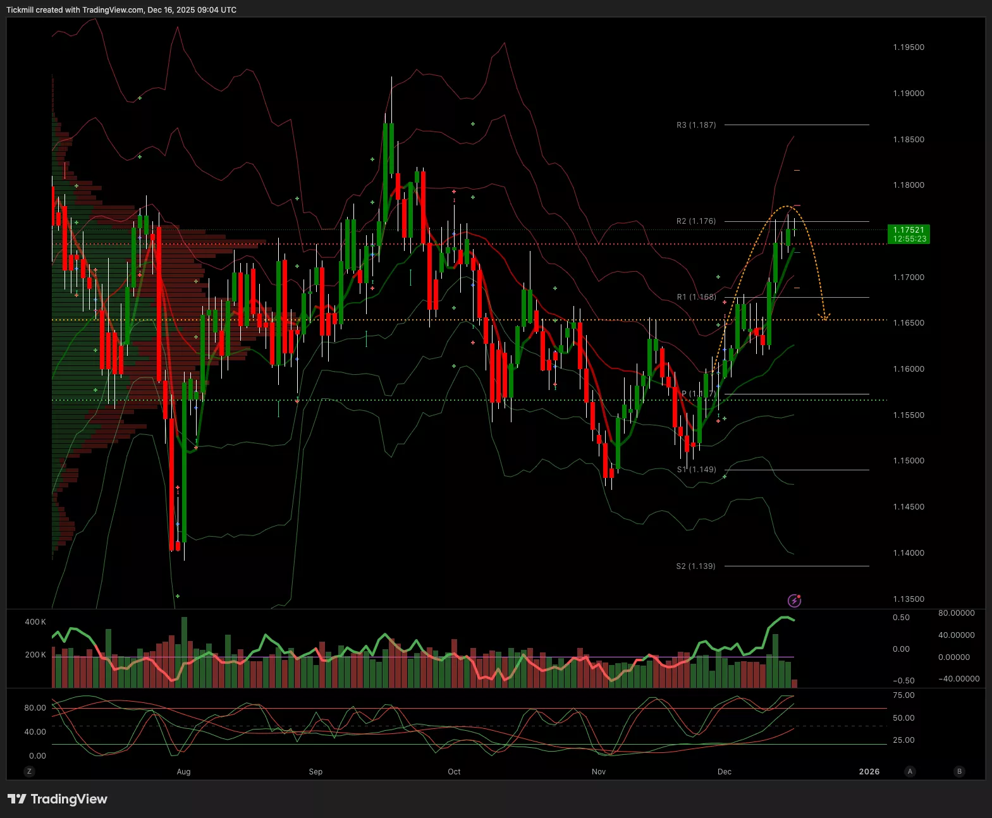Click the Oct label on time axis

click(x=454, y=772)
